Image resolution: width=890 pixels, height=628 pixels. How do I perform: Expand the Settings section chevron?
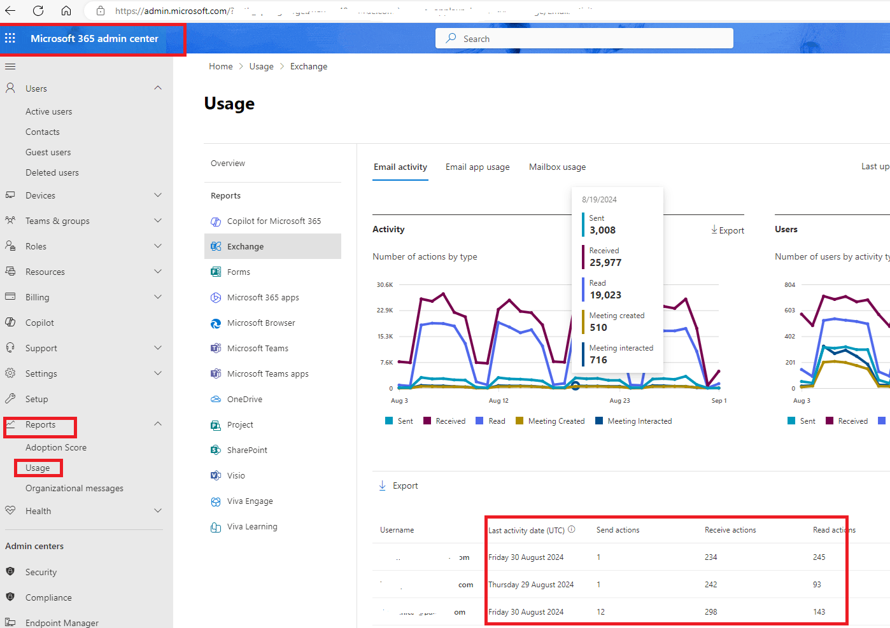[x=158, y=373]
